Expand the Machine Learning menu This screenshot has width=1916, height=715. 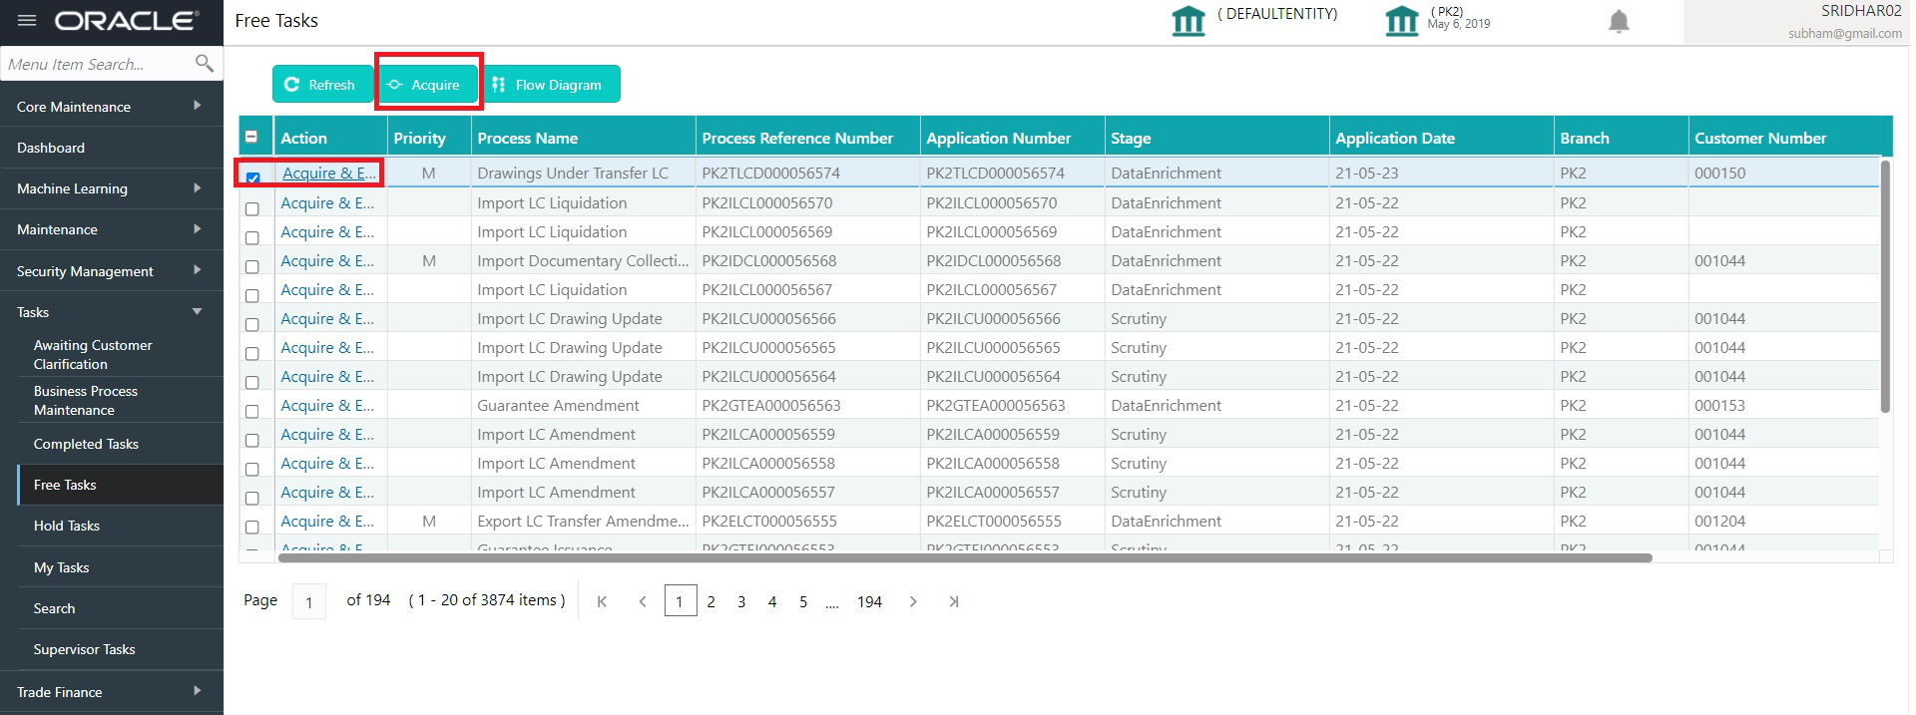click(111, 188)
